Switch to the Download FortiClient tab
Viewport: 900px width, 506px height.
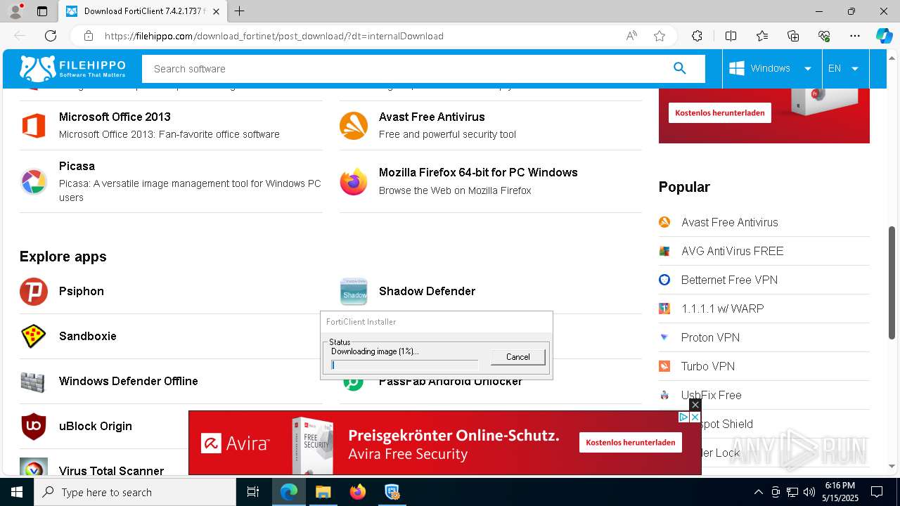(x=143, y=11)
